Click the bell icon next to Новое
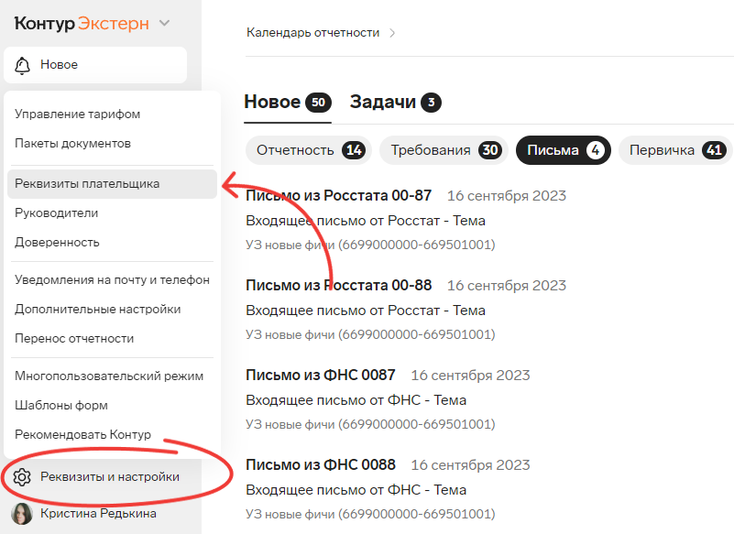This screenshot has width=734, height=534. pos(22,65)
